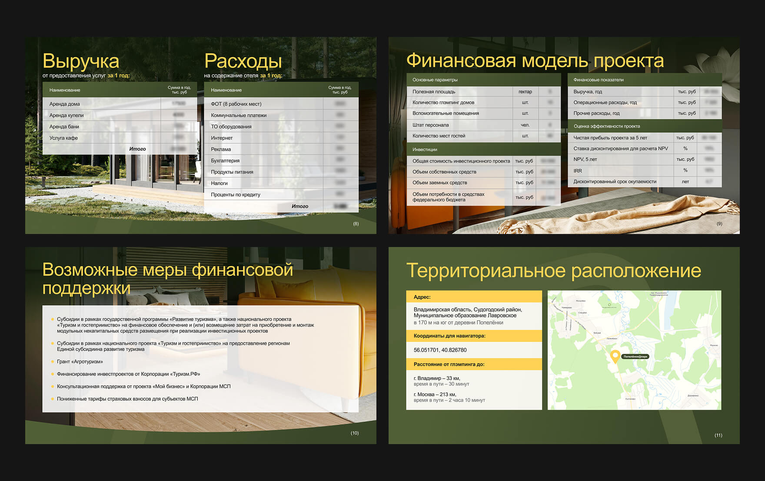Click the Инвестиции section header
Screen dimensions: 765x481
pos(483,149)
